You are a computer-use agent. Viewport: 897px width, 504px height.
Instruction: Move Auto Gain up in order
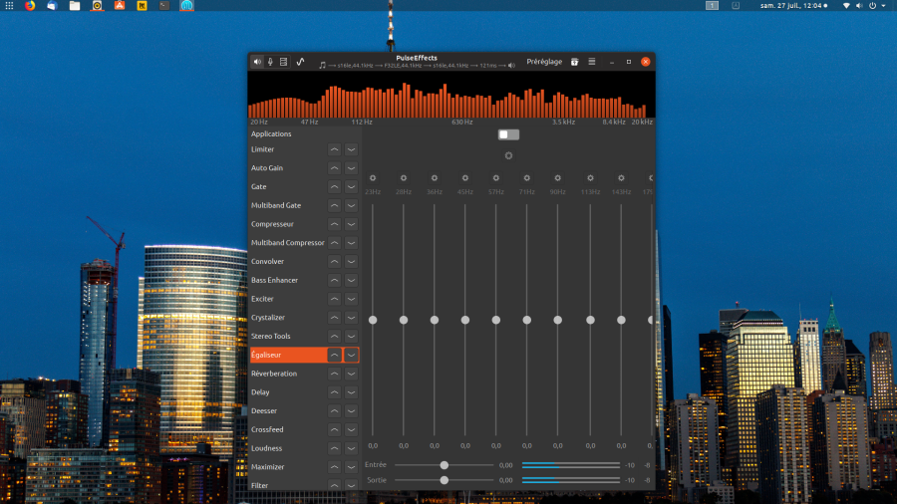(x=334, y=168)
